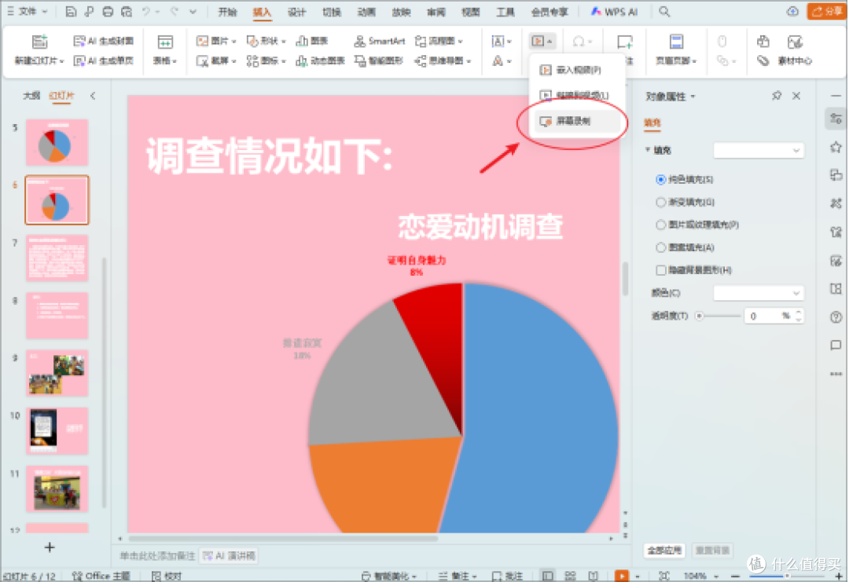Select solid fill (纯色填充) radio button
The image size is (849, 582).
point(660,179)
